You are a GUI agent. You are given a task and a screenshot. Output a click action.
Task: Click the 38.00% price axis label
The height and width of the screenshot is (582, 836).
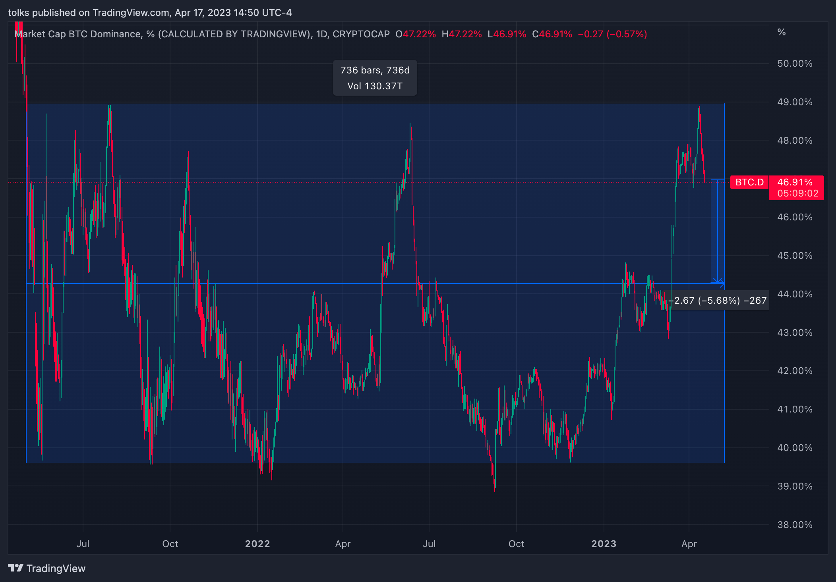pos(794,525)
